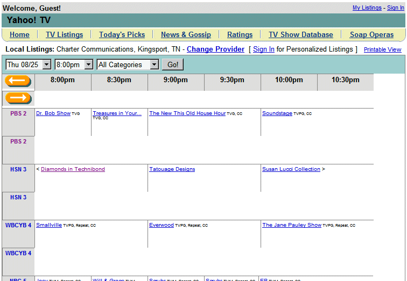Open the date dropdown showing Thu 08/25
407x281 pixels.
point(29,64)
